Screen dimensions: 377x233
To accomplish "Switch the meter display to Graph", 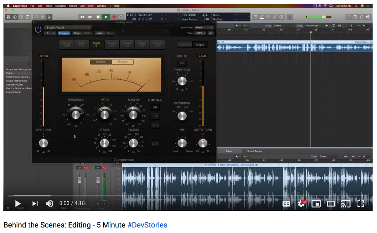I will 123,62.
